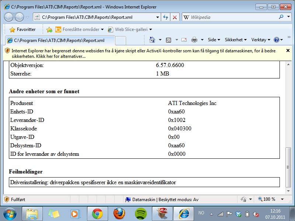The height and width of the screenshot is (221, 295).
Task: Open the Favoritter favorites panel
Action: (22, 29)
